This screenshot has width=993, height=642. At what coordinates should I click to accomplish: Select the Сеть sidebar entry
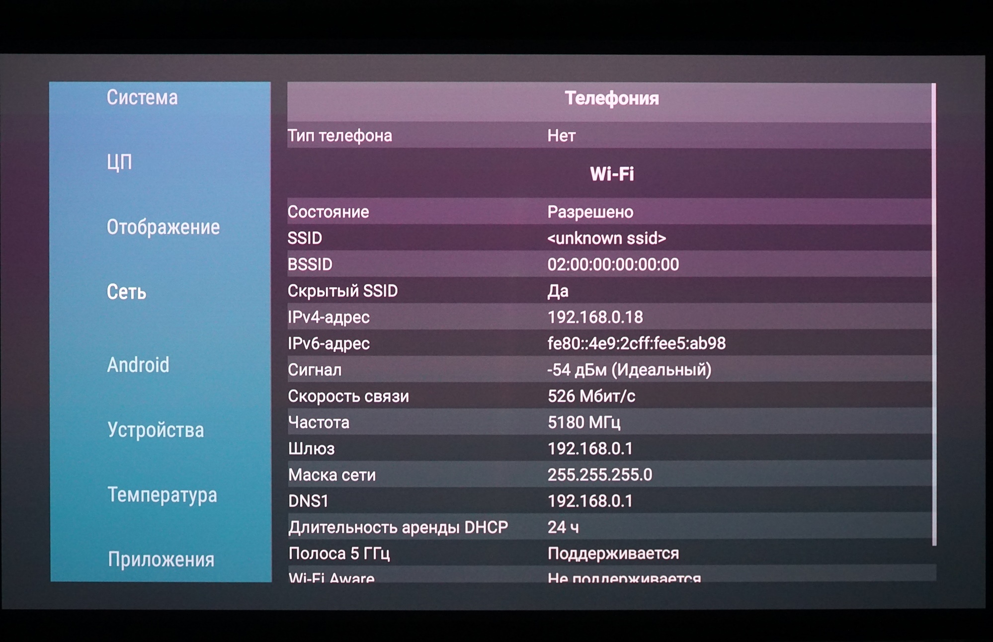click(x=127, y=292)
